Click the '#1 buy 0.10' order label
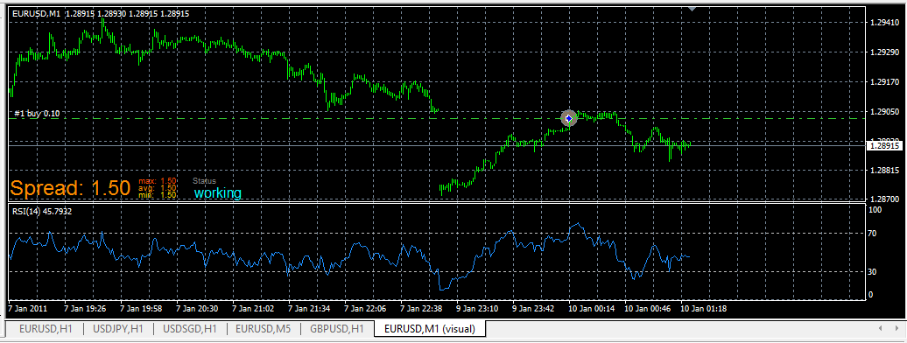The height and width of the screenshot is (343, 907). [x=37, y=114]
